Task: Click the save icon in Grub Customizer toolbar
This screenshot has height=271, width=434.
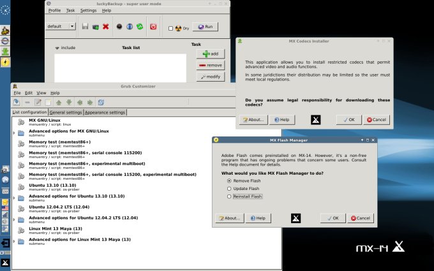Action: pos(17,102)
